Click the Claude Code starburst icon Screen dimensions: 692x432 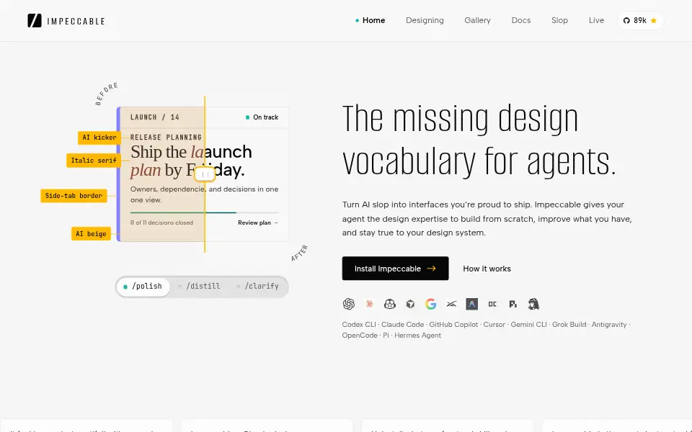point(369,304)
